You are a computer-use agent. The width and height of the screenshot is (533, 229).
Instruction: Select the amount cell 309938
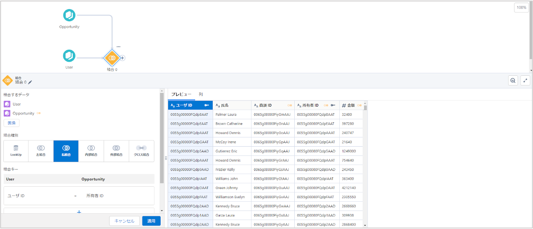click(351, 215)
